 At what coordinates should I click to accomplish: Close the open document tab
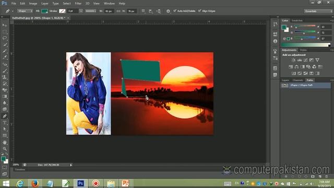pyautogui.click(x=68, y=18)
